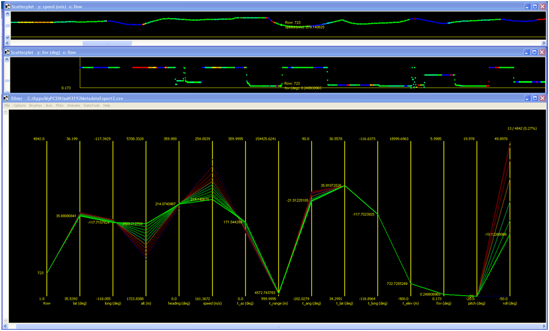Click the speed scatterplot scroll-up arrow

click(x=7, y=15)
